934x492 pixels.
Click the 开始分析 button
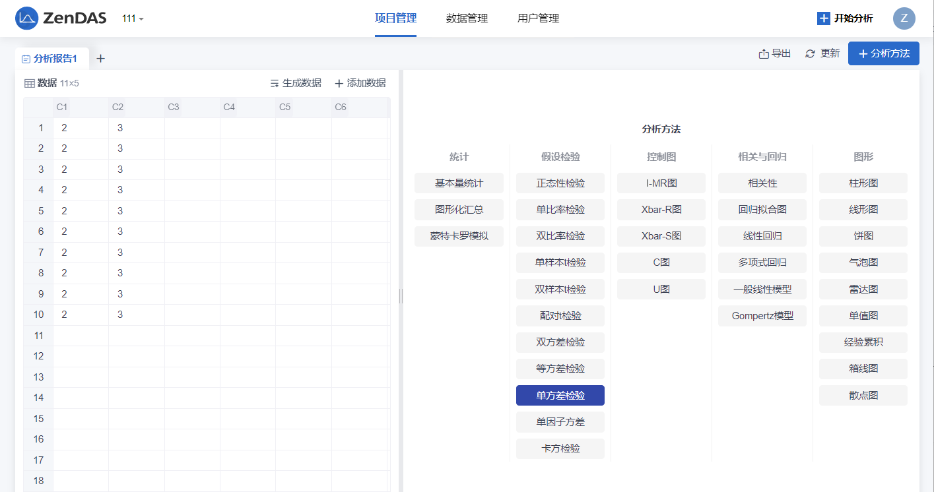[x=845, y=18]
